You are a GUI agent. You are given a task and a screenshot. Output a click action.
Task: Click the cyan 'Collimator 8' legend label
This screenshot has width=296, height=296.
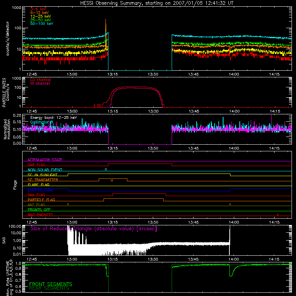[41, 122]
